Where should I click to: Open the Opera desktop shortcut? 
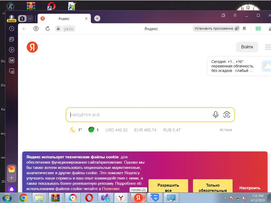point(51,6)
